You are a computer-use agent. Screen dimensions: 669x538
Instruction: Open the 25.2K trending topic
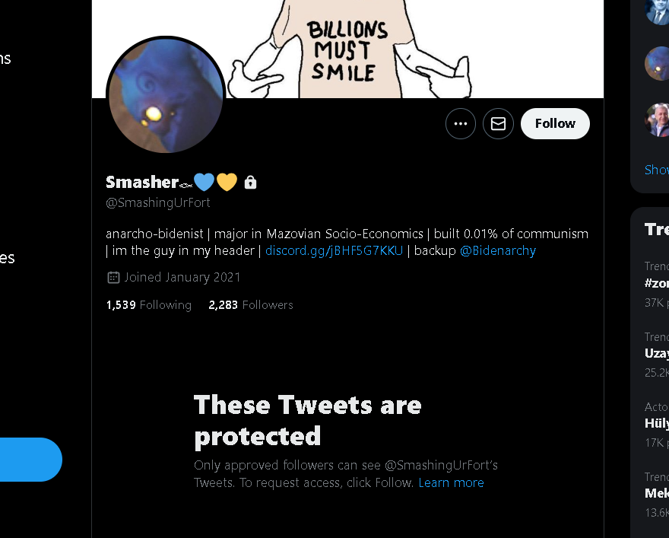[656, 354]
